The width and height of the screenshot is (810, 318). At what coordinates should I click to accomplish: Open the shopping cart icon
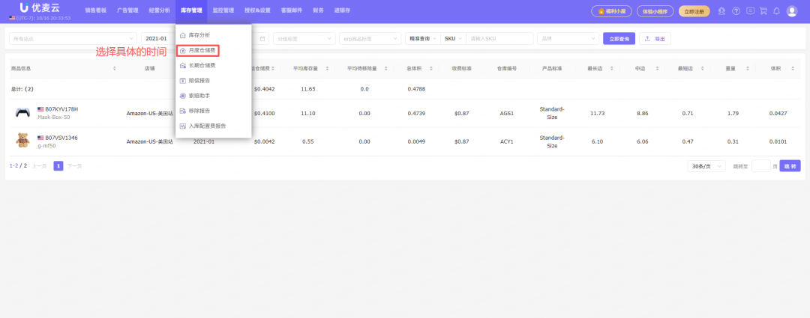(x=763, y=11)
